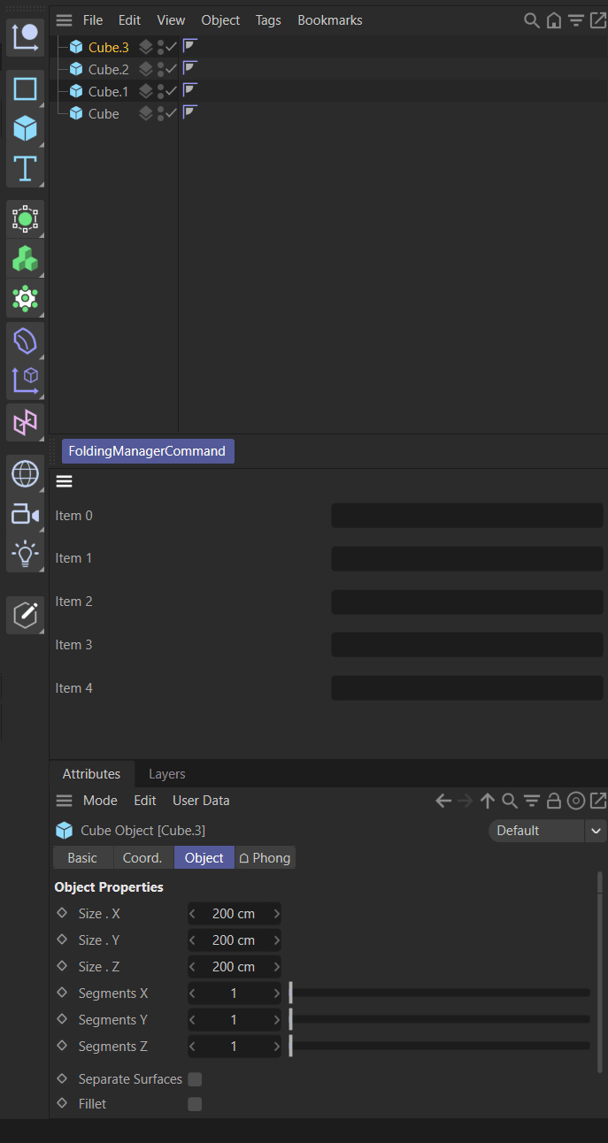Open the File menu in Object Manager
This screenshot has height=1143, width=608.
[93, 19]
